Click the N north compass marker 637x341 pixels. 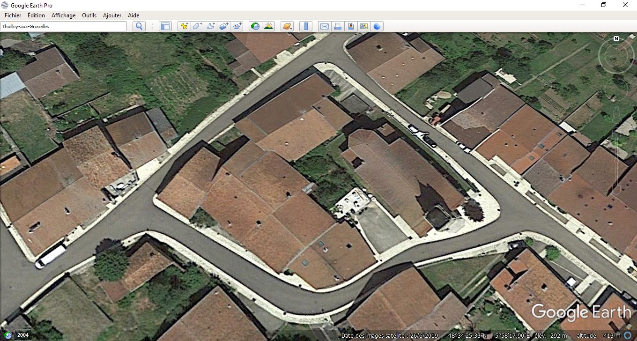tap(616, 39)
